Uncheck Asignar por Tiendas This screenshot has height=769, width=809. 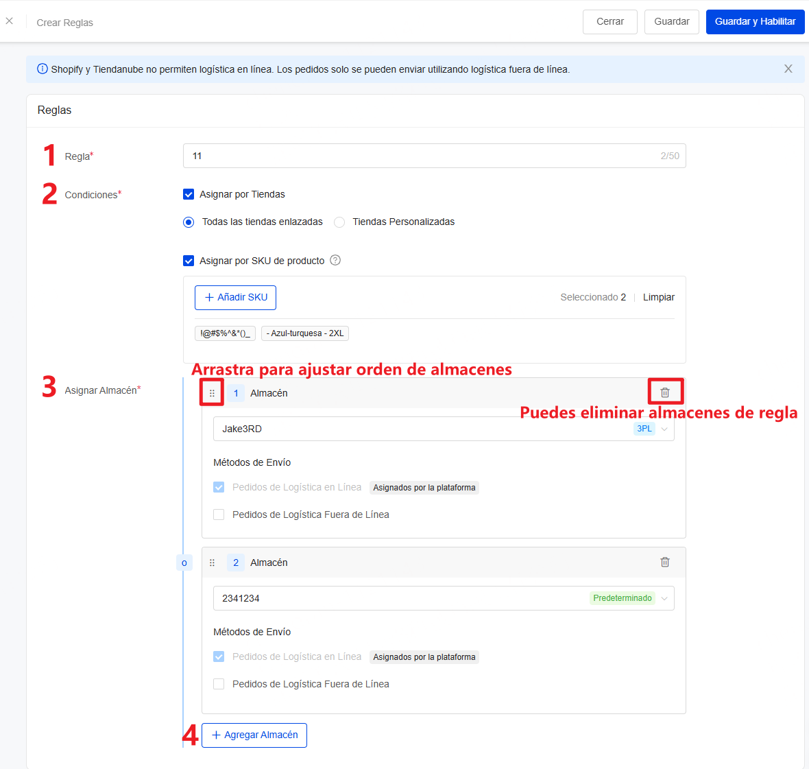(x=189, y=194)
